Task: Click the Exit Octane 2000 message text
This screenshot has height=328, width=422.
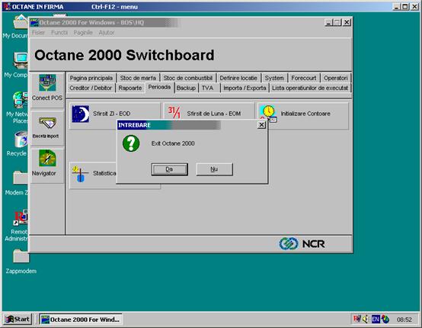Action: point(173,143)
